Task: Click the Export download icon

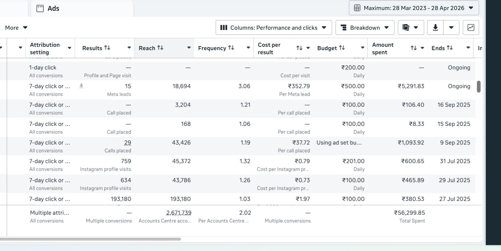Action: tap(435, 27)
